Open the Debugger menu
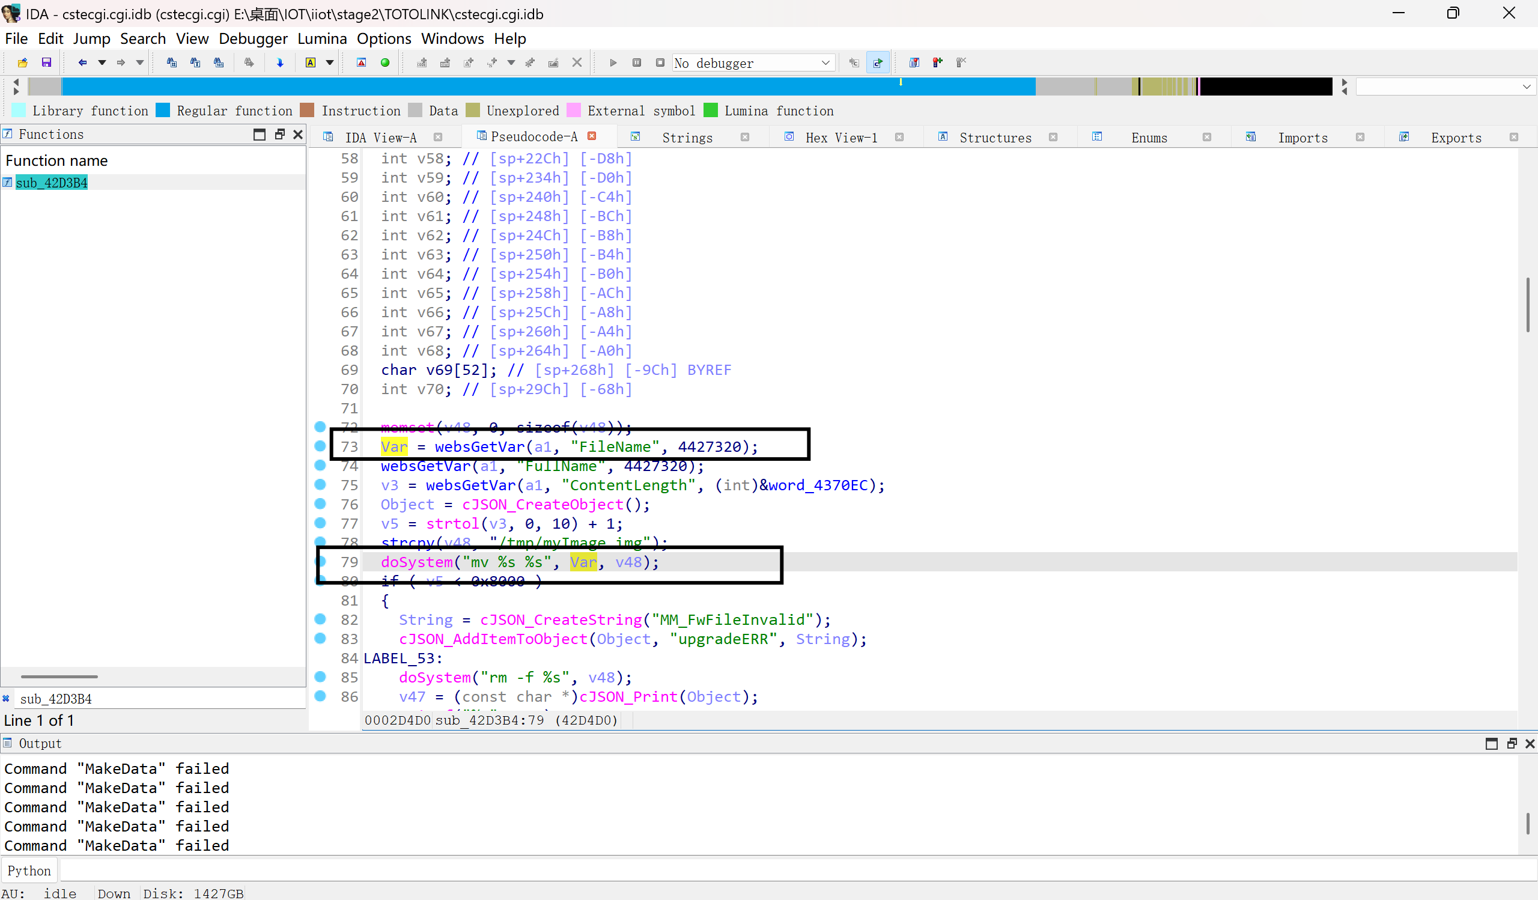1538x900 pixels. 253,38
